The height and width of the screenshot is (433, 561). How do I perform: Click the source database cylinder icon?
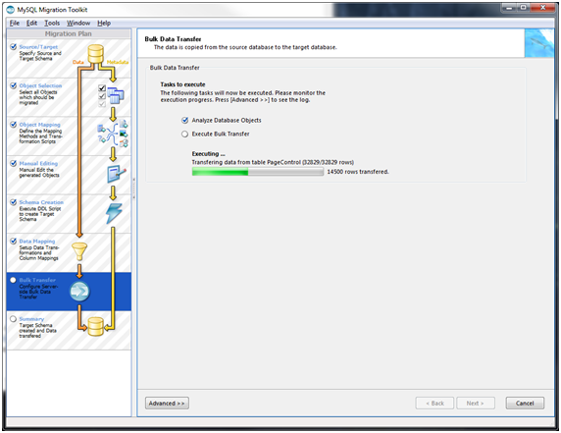[96, 54]
